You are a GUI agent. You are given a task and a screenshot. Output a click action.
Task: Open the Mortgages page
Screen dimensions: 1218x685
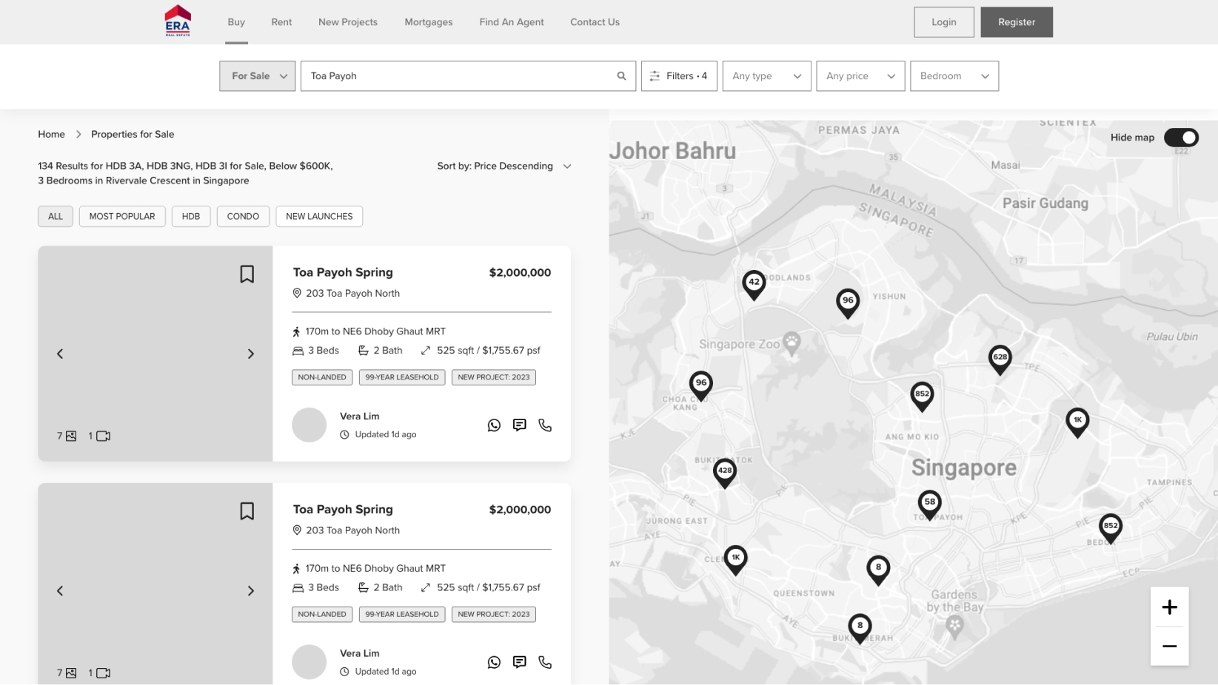(429, 22)
